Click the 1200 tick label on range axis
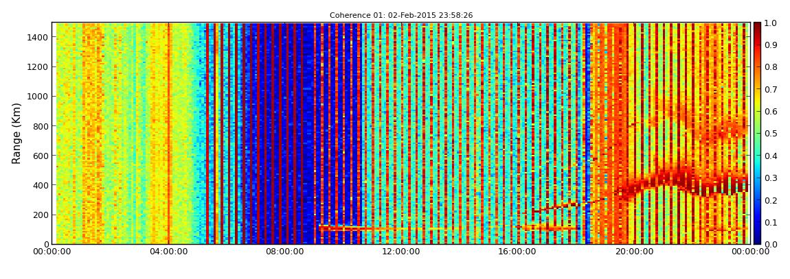 click(x=38, y=67)
